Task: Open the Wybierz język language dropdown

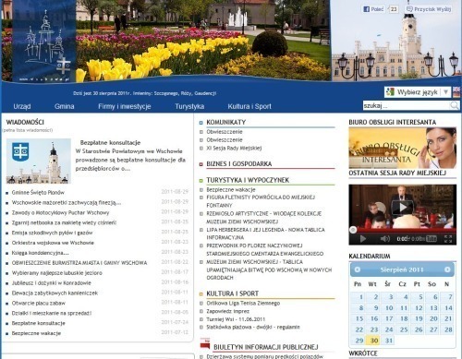Action: coord(418,92)
